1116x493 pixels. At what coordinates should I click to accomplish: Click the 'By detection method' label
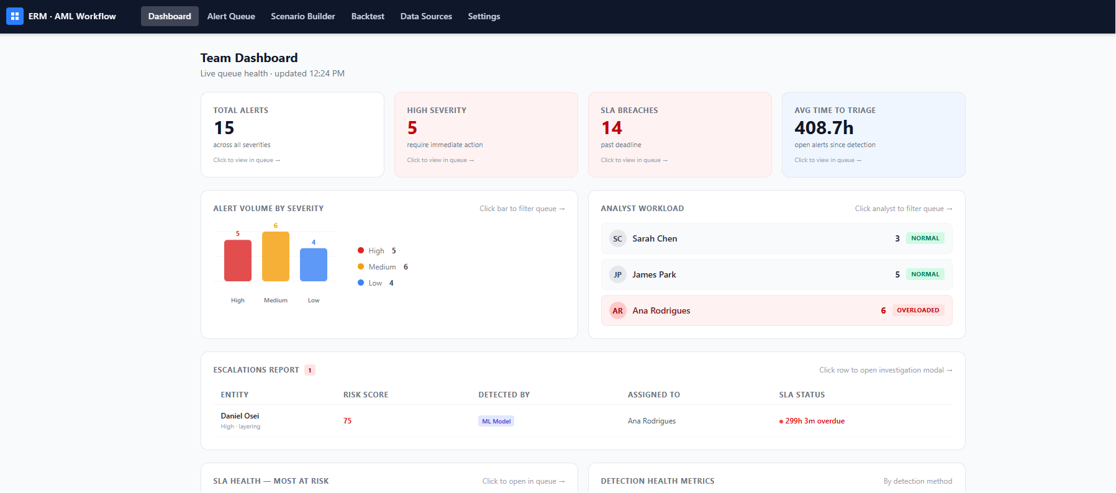(918, 481)
